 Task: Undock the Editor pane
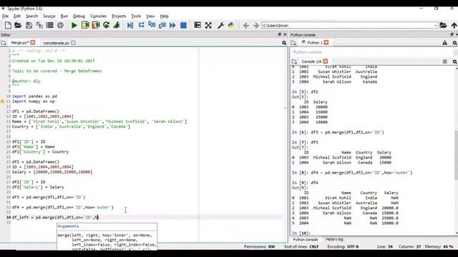(279, 35)
